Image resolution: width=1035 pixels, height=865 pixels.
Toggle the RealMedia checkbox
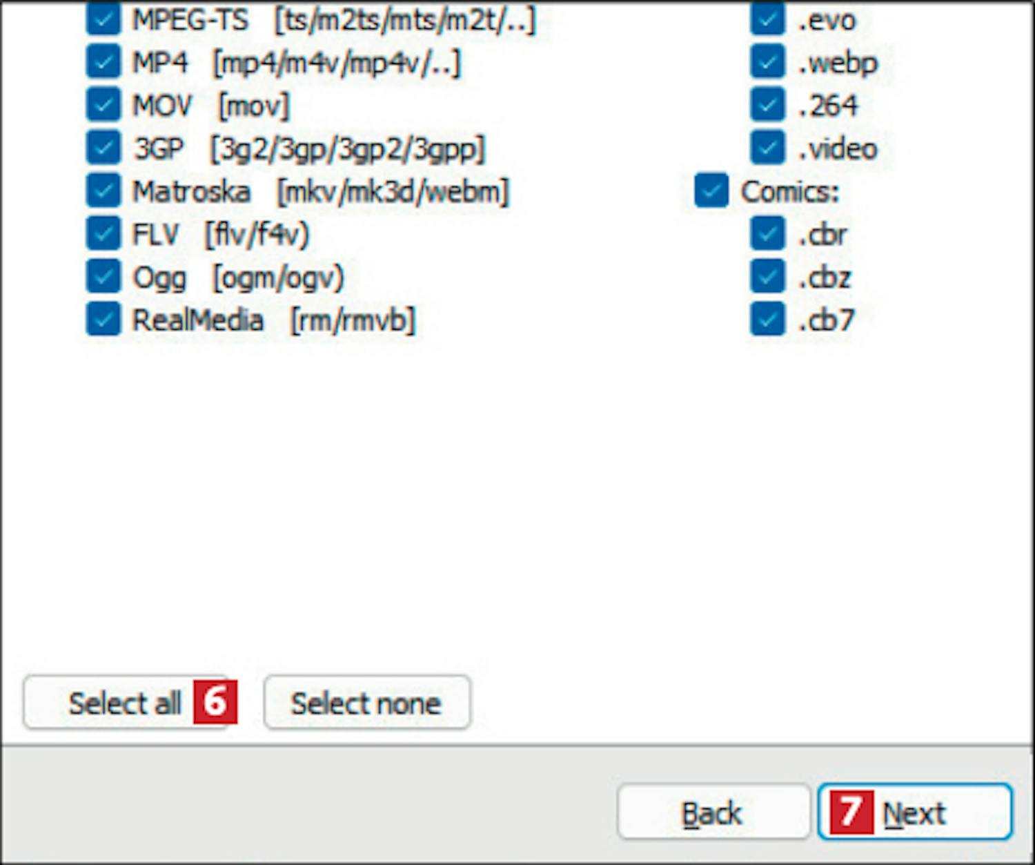coord(103,319)
